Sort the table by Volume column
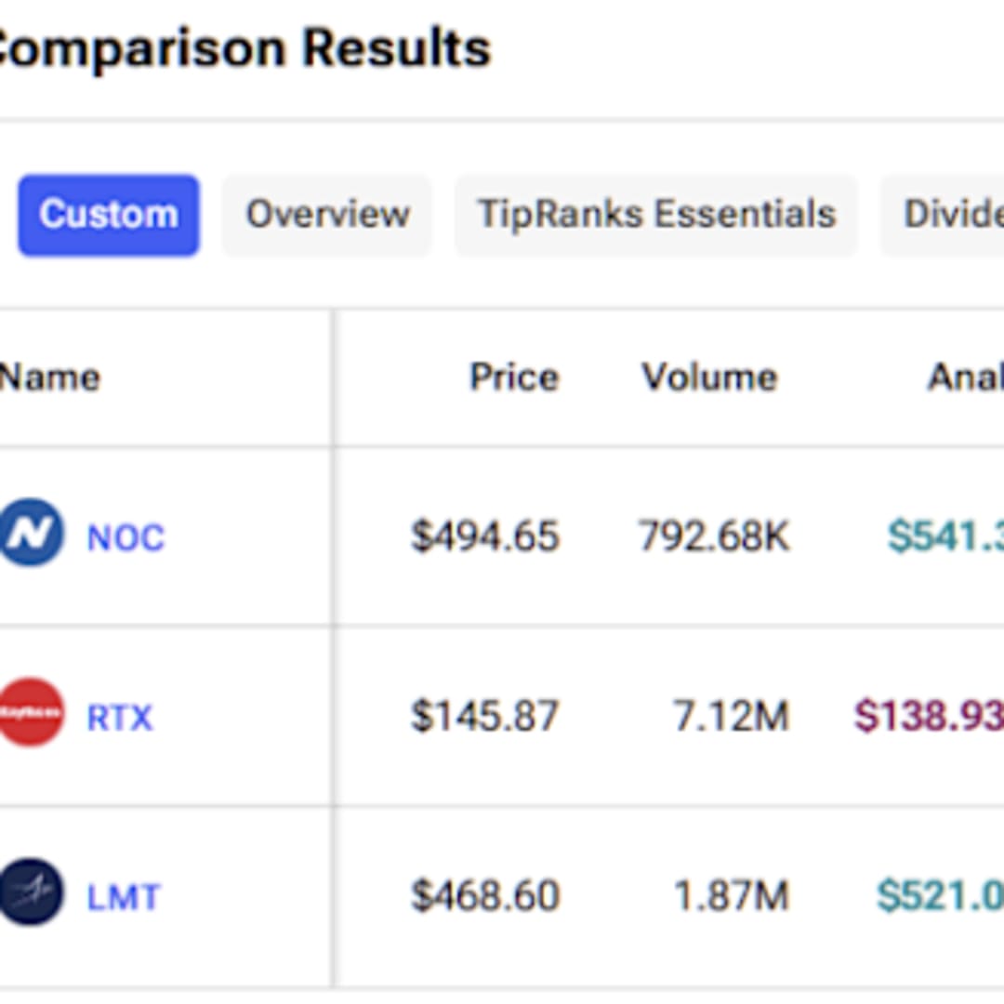Viewport: 1004px width, 1004px height. [x=709, y=377]
